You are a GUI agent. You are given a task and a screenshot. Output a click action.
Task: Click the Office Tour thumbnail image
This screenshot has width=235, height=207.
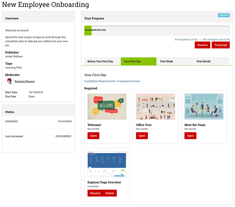155,107
